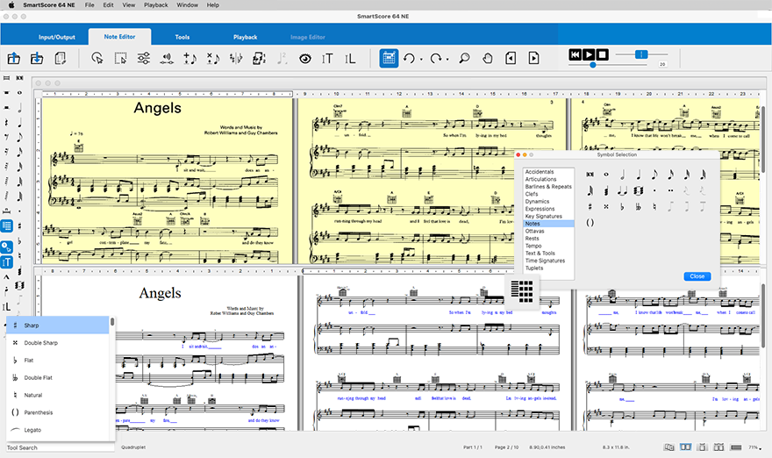Click the floating symbol grid palette icon
The image size is (772, 458).
pyautogui.click(x=522, y=290)
